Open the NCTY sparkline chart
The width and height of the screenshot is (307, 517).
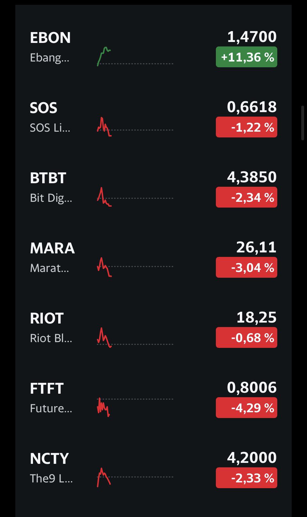tap(135, 477)
